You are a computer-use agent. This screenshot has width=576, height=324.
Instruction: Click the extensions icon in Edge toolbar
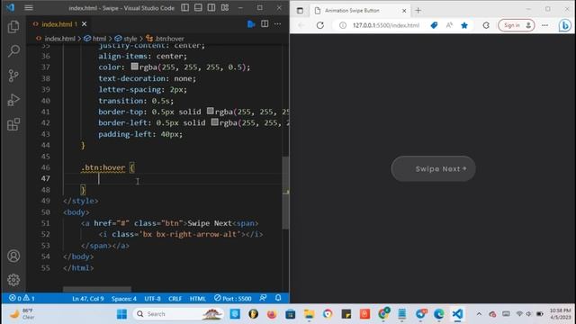pos(486,25)
